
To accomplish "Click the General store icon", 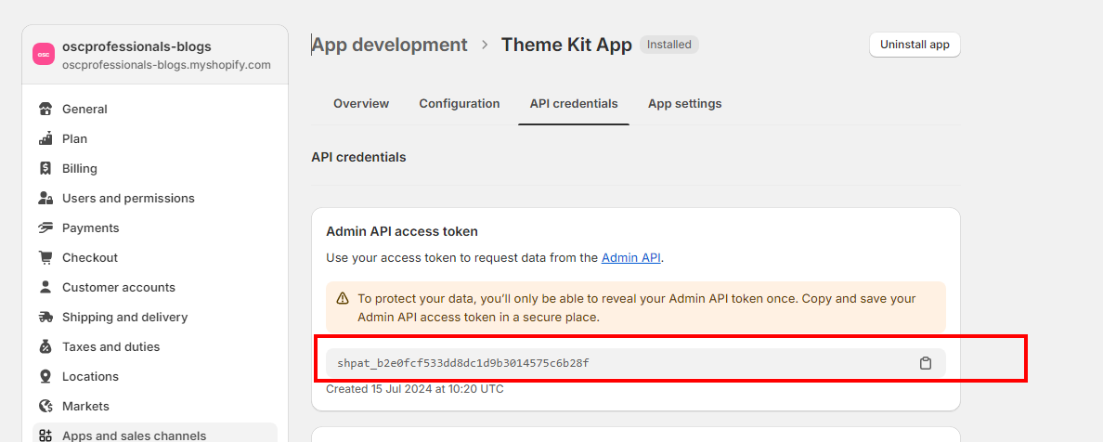I will [x=45, y=110].
